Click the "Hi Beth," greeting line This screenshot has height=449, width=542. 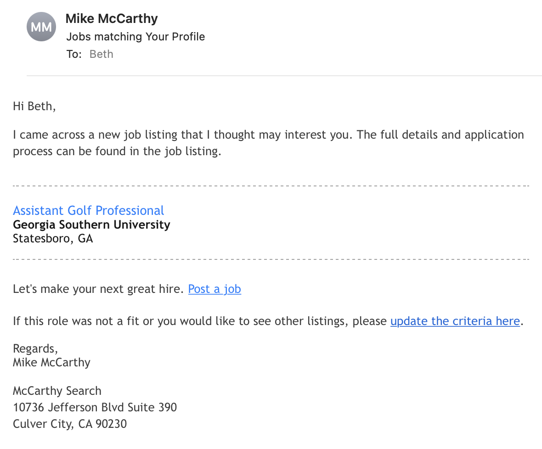point(34,107)
